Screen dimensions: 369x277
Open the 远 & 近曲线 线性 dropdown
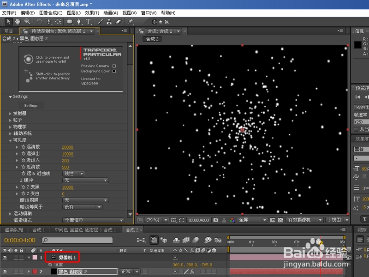point(74,174)
